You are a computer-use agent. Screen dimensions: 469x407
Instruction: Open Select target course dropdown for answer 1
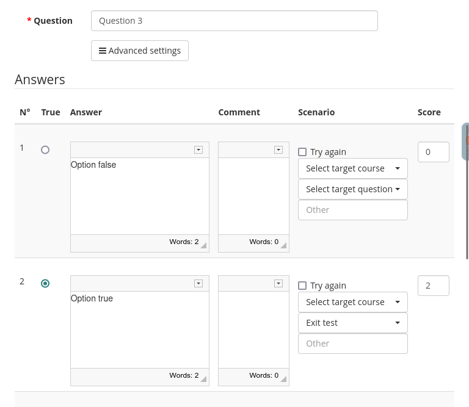(352, 168)
